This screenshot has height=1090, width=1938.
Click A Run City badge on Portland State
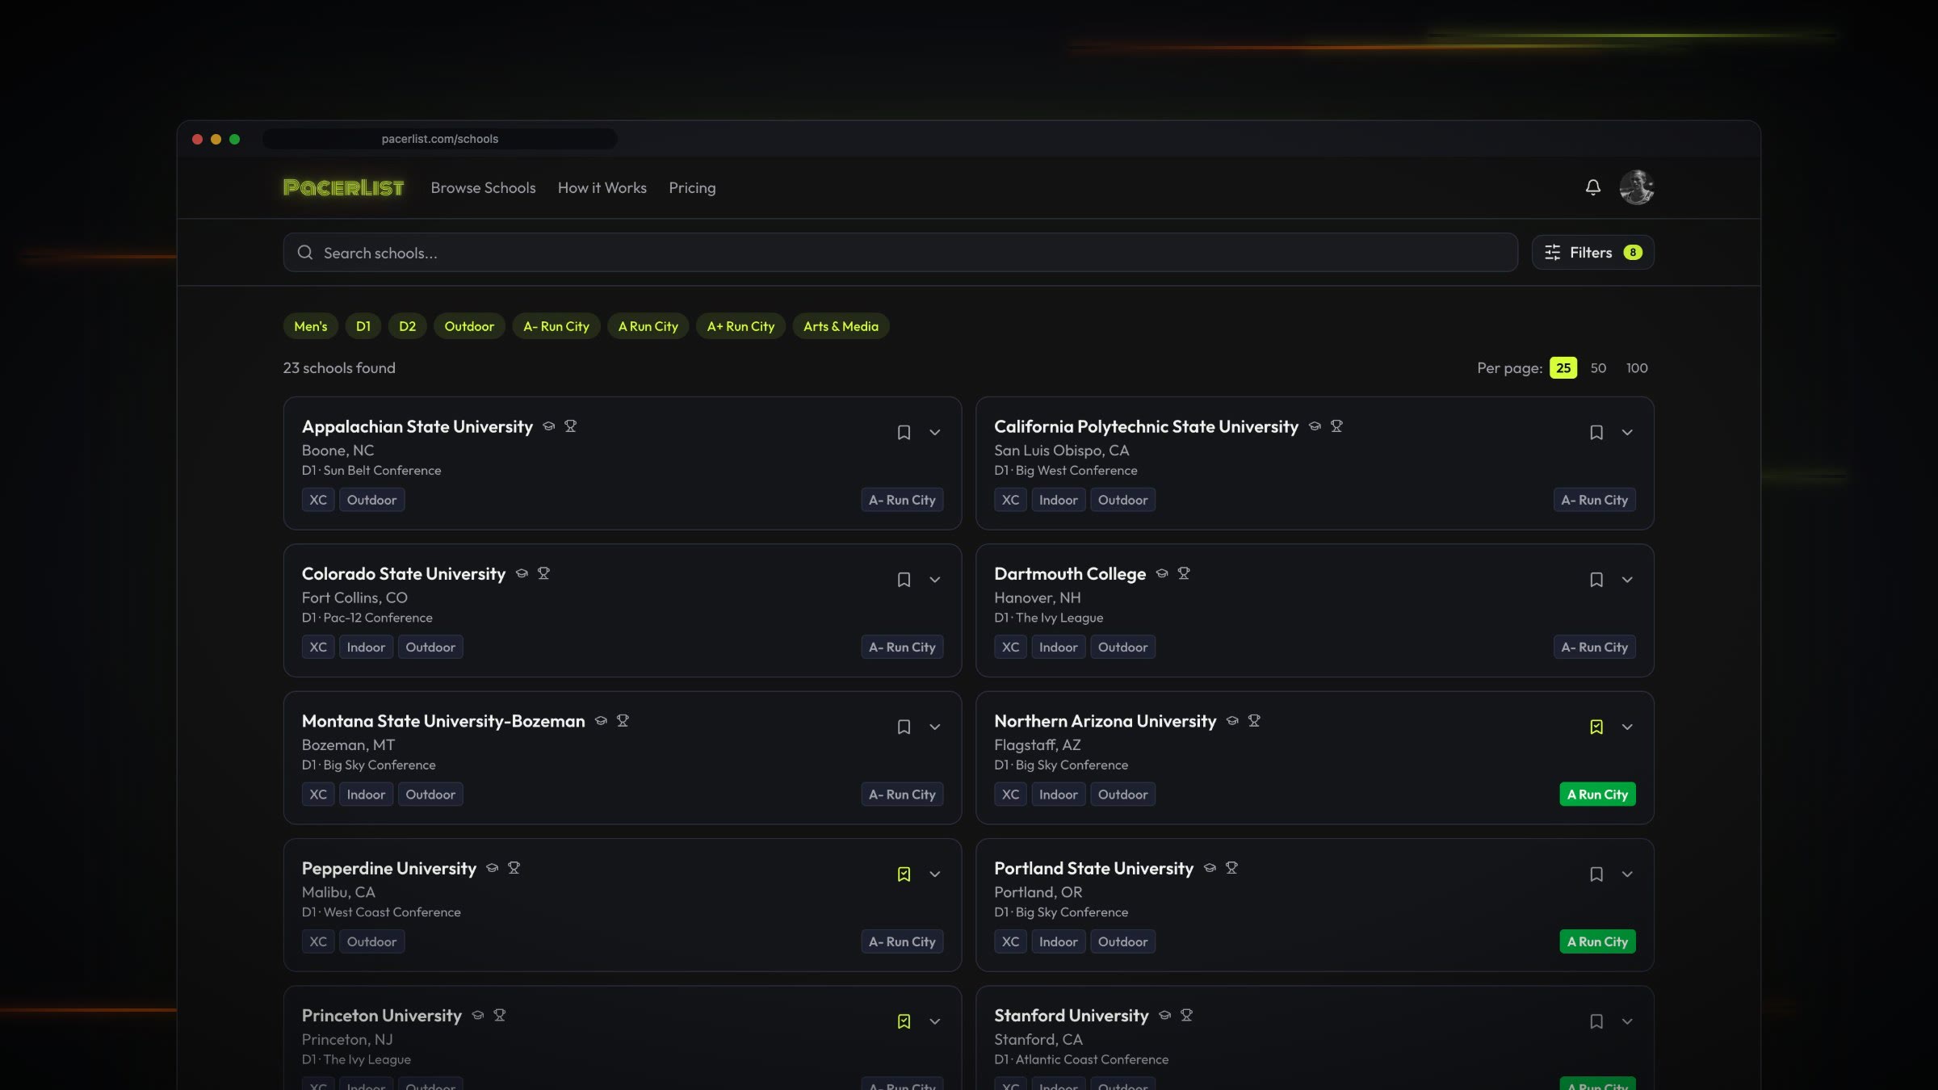click(x=1597, y=941)
